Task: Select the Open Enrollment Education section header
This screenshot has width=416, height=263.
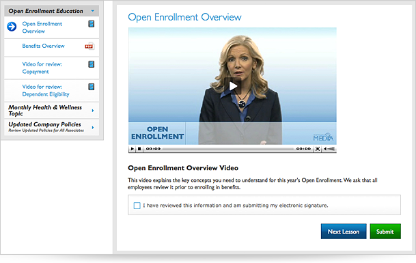Action: (52, 11)
